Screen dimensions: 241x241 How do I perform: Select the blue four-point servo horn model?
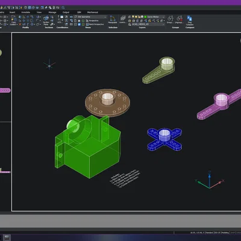pos(165,139)
